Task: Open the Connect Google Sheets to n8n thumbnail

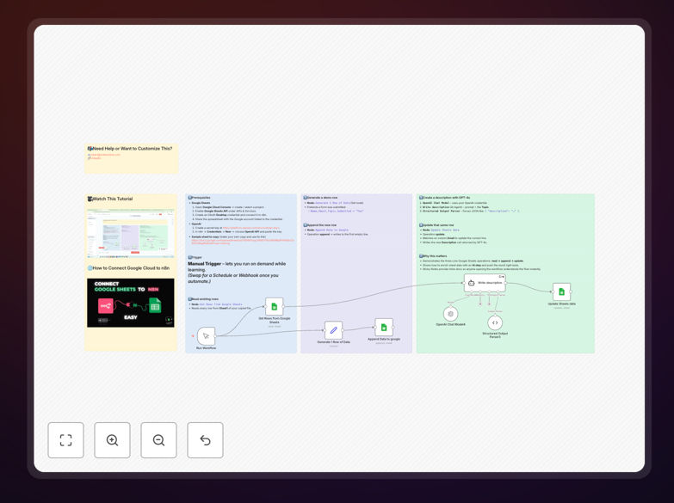Action: (x=131, y=303)
